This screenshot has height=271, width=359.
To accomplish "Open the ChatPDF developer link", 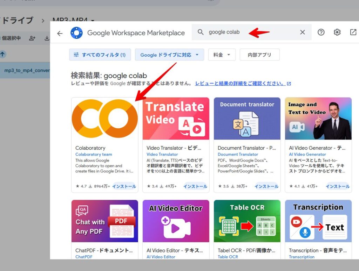I will [84, 257].
